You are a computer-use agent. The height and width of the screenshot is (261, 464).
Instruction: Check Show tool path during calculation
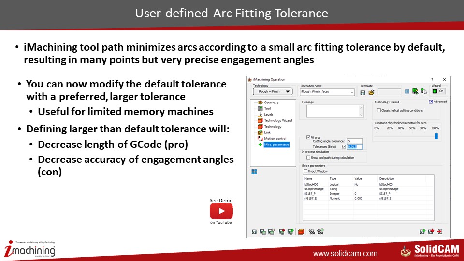click(x=308, y=158)
